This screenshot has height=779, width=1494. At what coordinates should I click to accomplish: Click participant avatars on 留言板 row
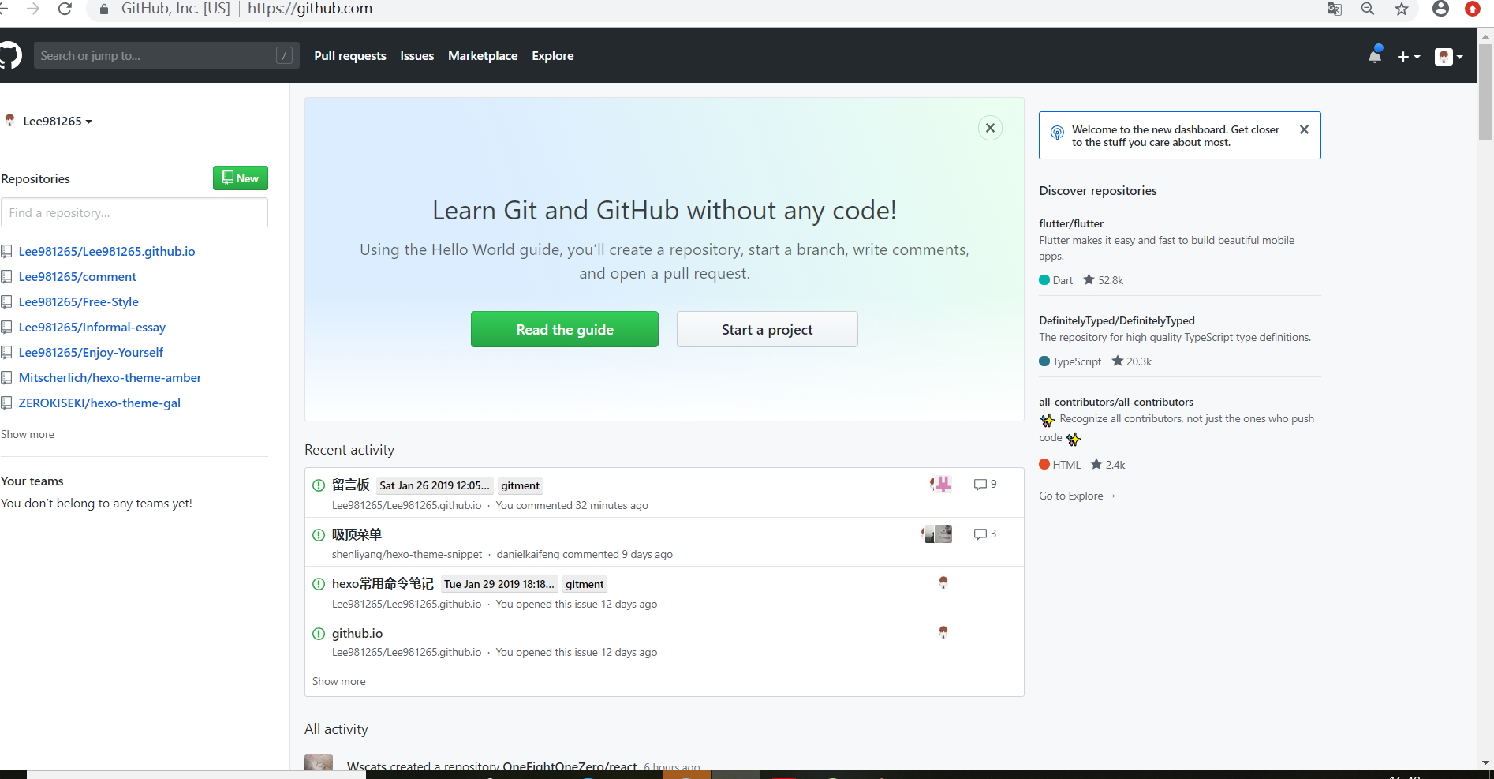point(940,484)
